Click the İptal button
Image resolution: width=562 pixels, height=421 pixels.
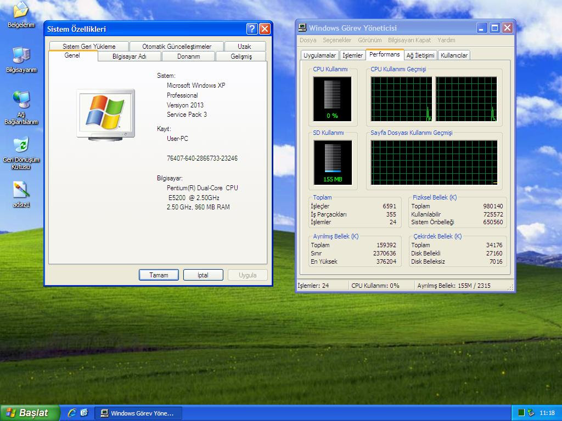[x=203, y=275]
